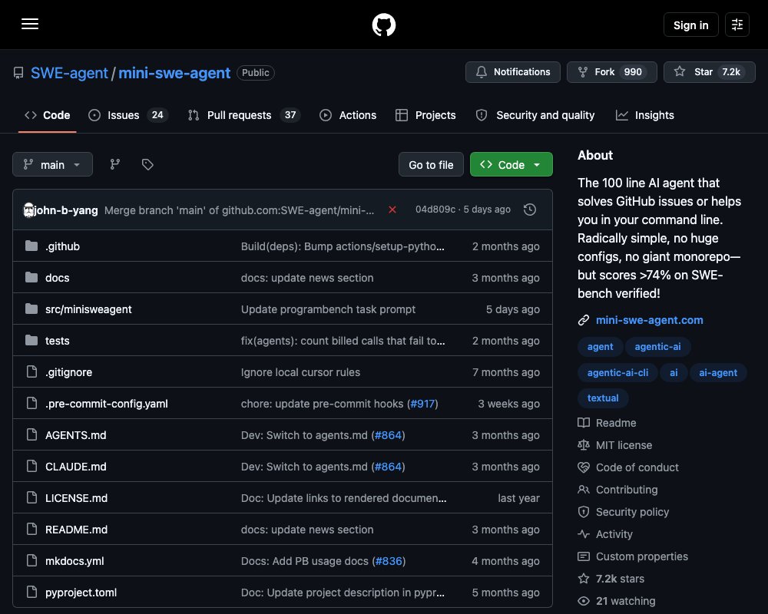
Task: Switch to the Code tab
Action: click(47, 115)
